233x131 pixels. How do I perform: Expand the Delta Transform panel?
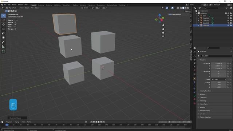click(x=206, y=91)
